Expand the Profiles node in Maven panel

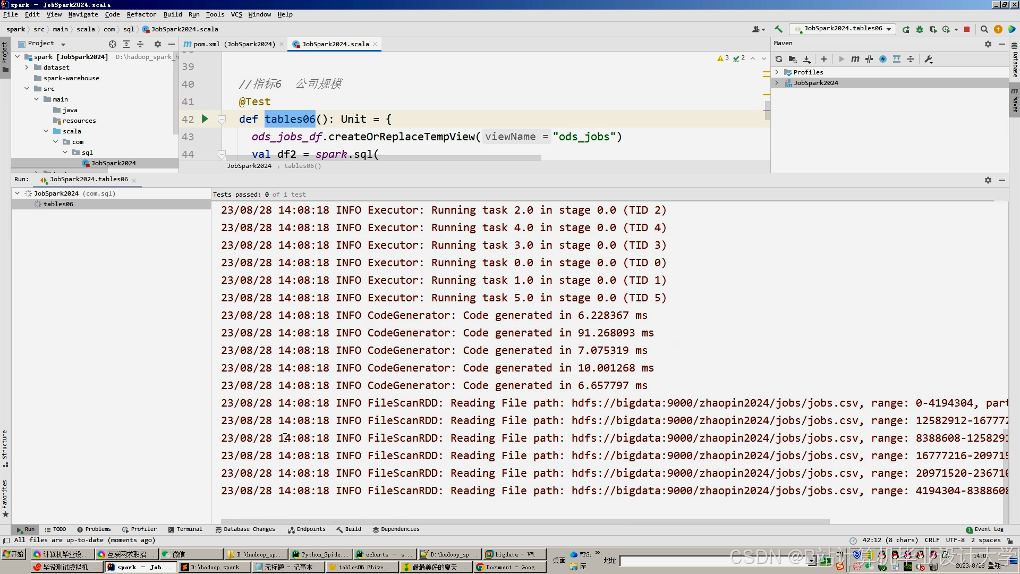[x=777, y=72]
